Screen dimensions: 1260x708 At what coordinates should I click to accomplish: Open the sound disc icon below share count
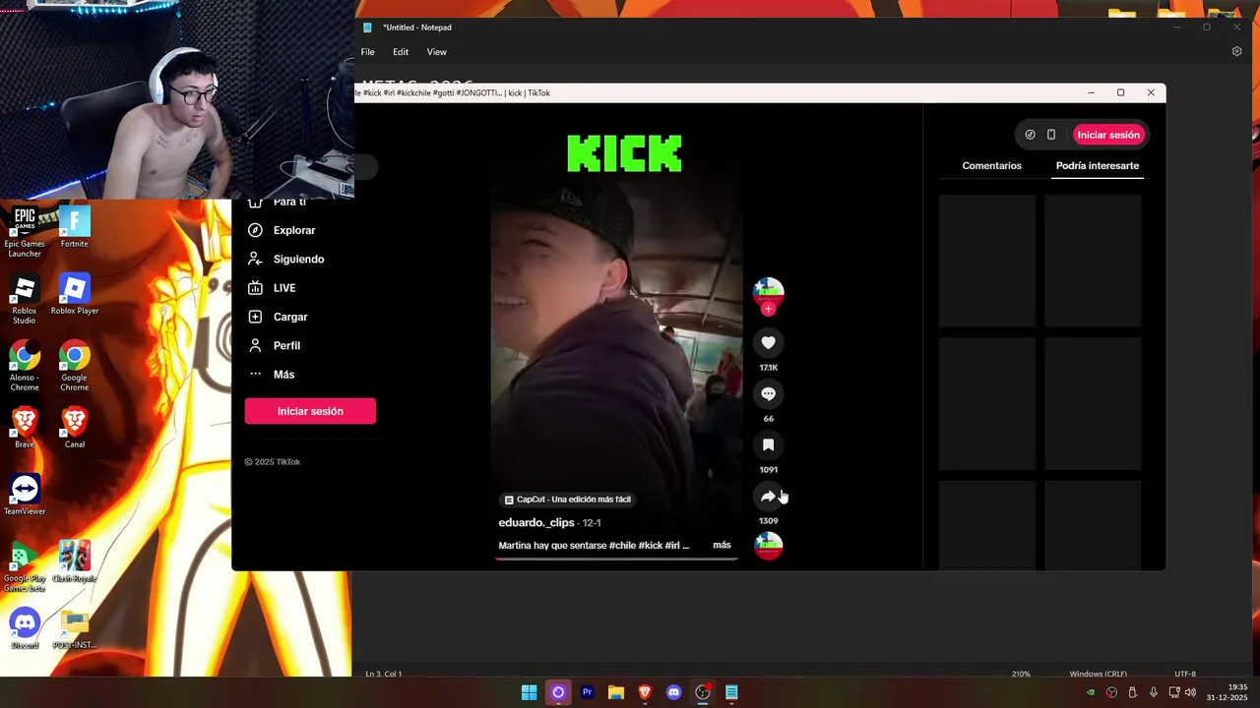point(769,546)
